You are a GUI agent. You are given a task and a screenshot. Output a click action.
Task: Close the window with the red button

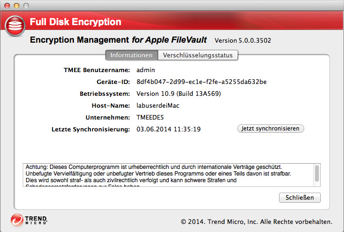coord(7,5)
